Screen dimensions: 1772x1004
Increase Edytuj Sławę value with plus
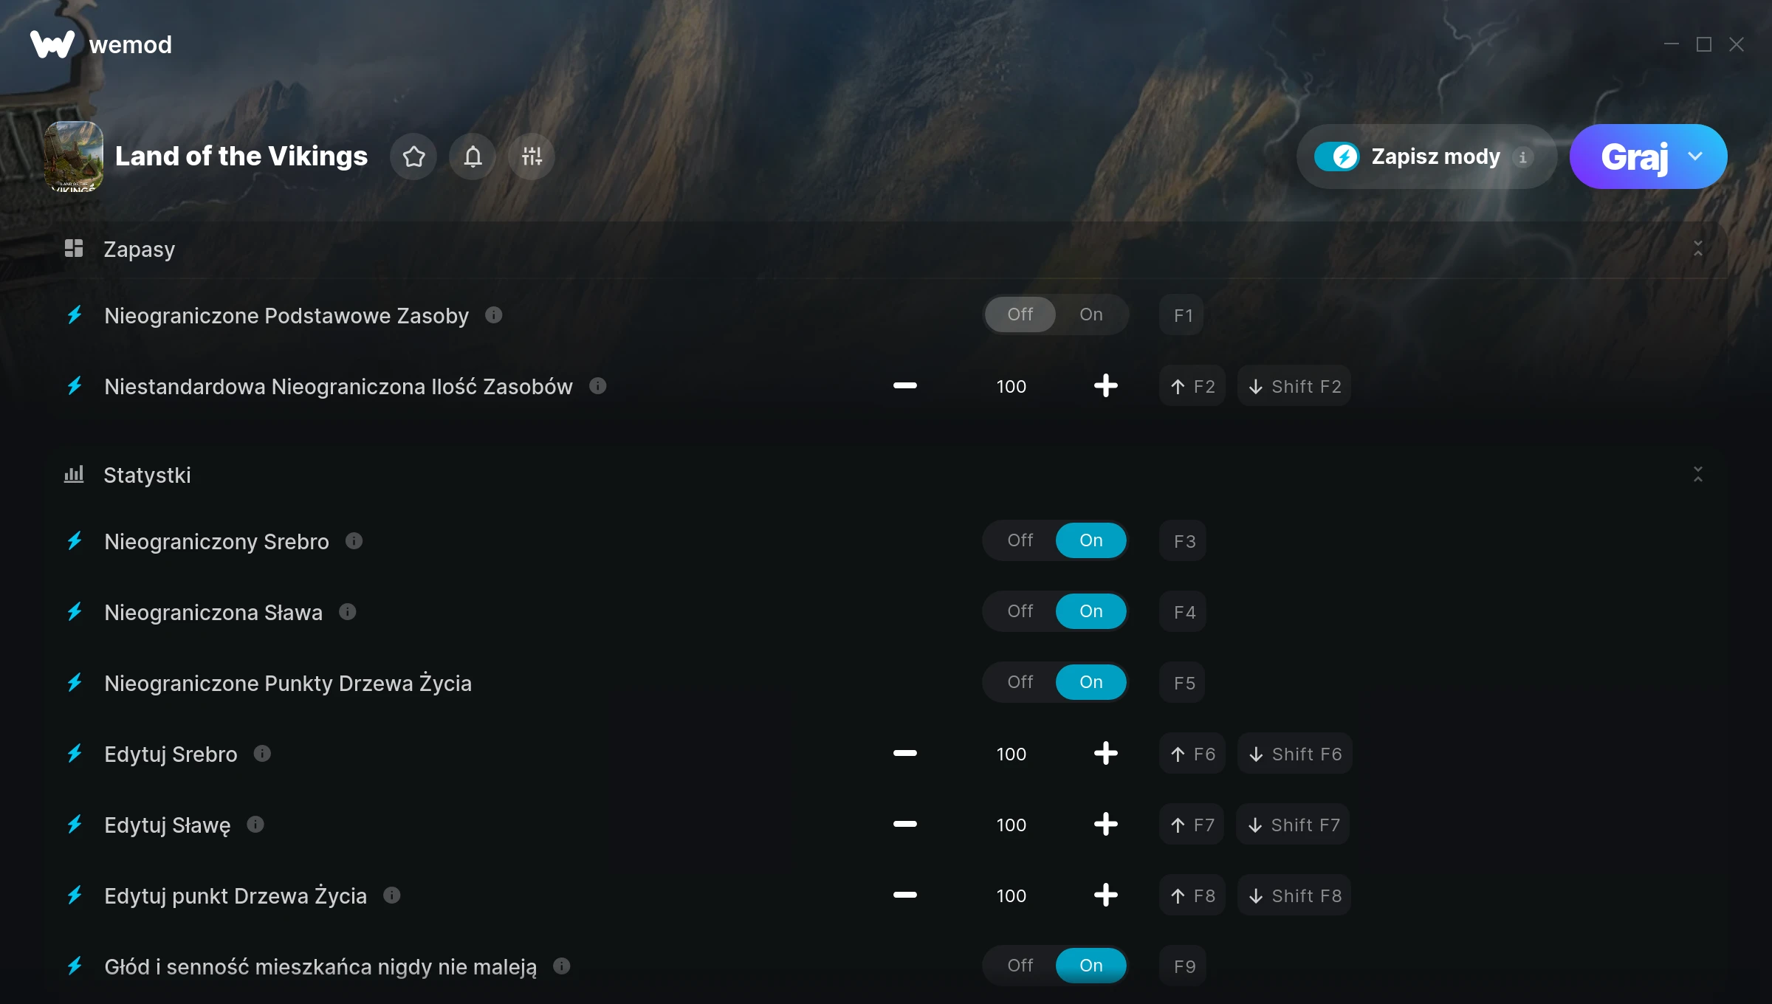1105,824
